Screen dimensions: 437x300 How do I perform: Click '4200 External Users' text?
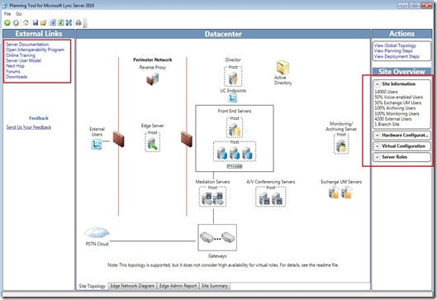393,119
